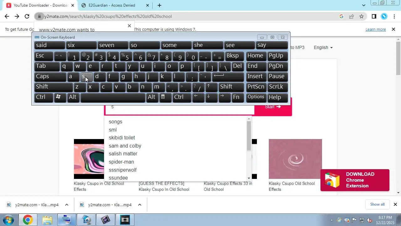The image size is (401, 226).
Task: Click the context menu key on keyboard
Action: pyautogui.click(x=166, y=97)
